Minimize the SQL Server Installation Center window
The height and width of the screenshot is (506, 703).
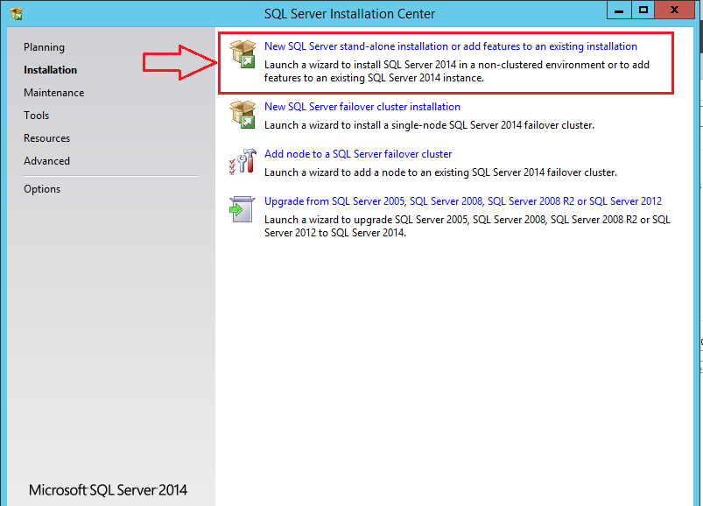[619, 10]
